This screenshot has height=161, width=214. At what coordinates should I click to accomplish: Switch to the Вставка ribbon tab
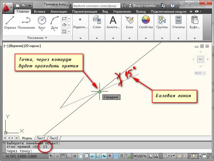point(40,12)
